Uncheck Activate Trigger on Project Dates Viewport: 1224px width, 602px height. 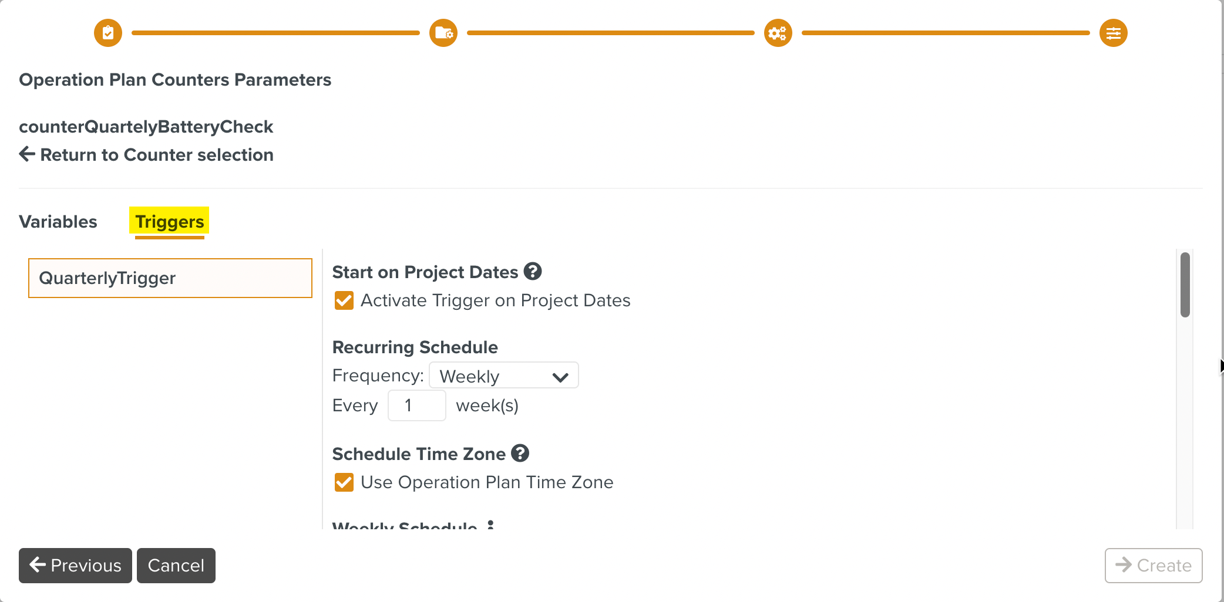344,300
